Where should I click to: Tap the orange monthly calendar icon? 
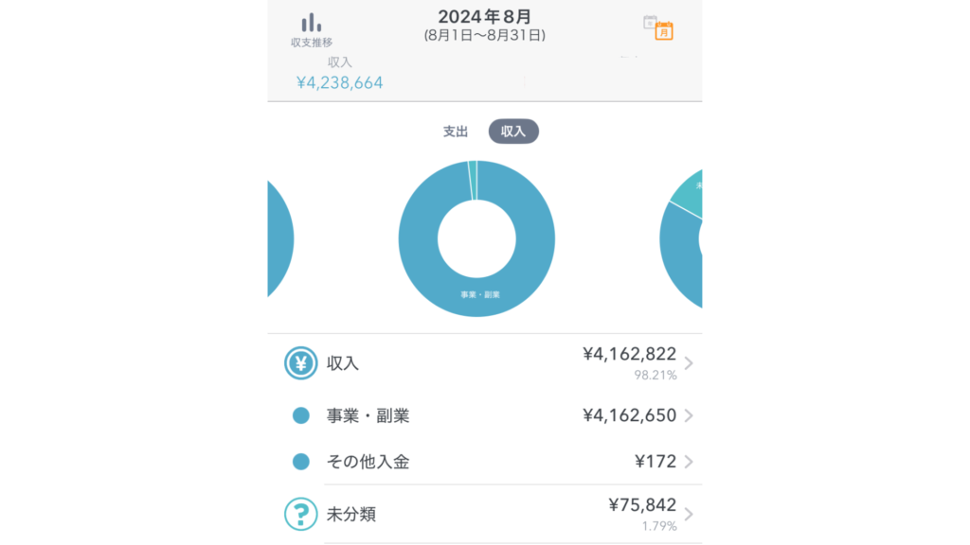[x=664, y=31]
